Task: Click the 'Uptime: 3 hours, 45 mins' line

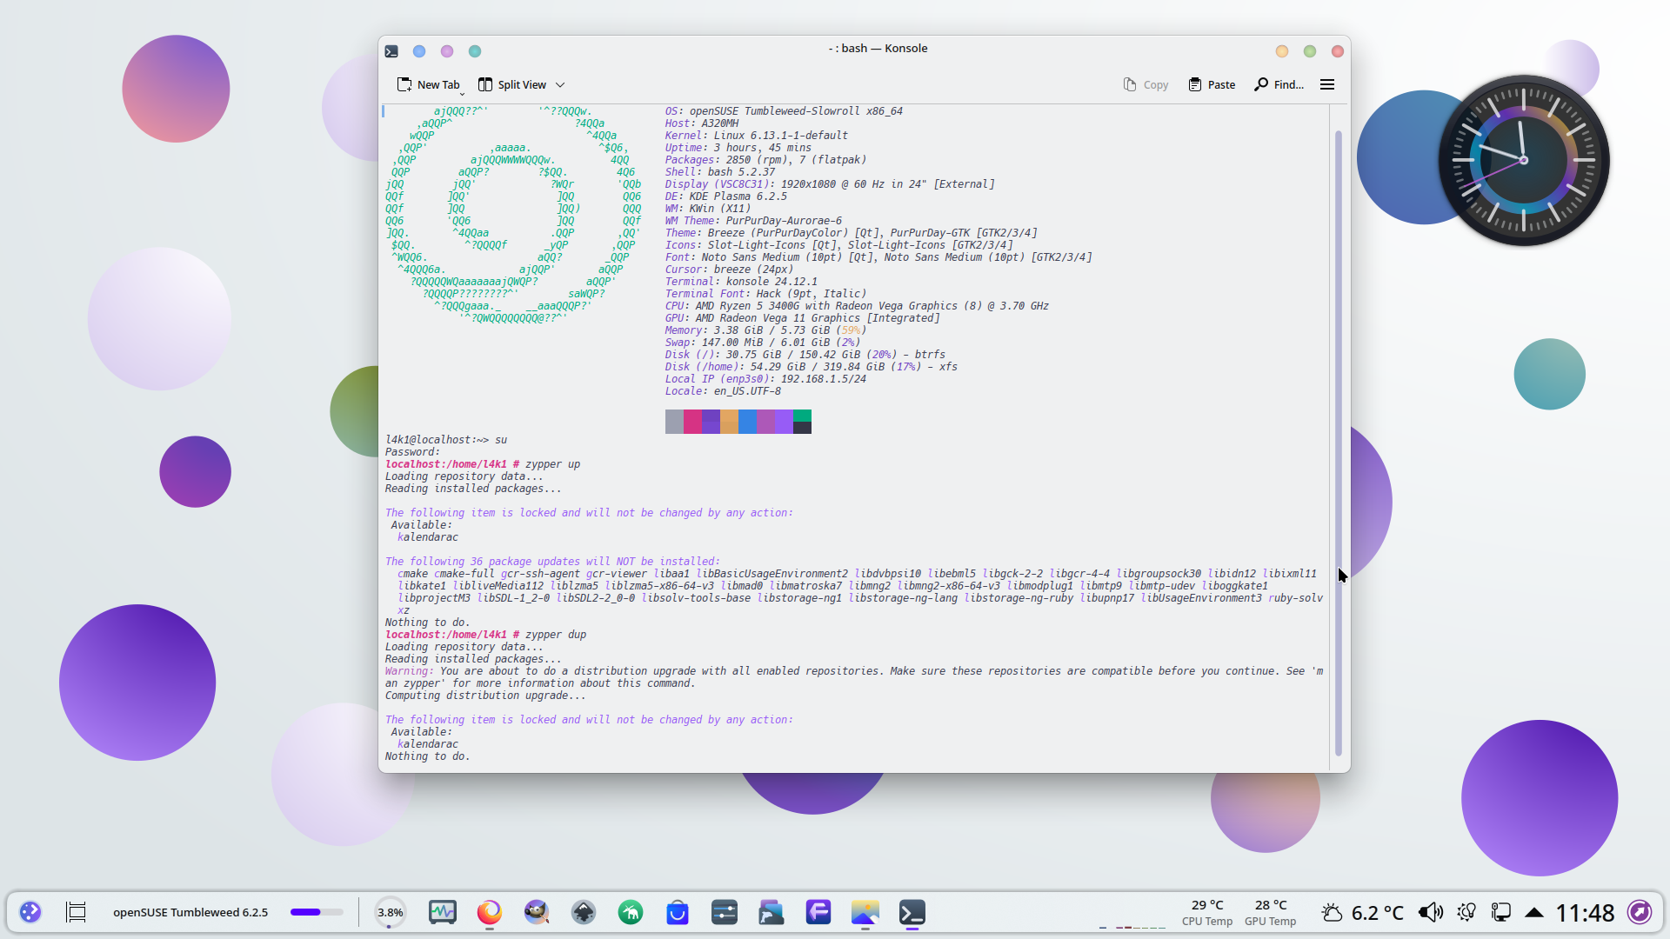Action: [x=738, y=148]
